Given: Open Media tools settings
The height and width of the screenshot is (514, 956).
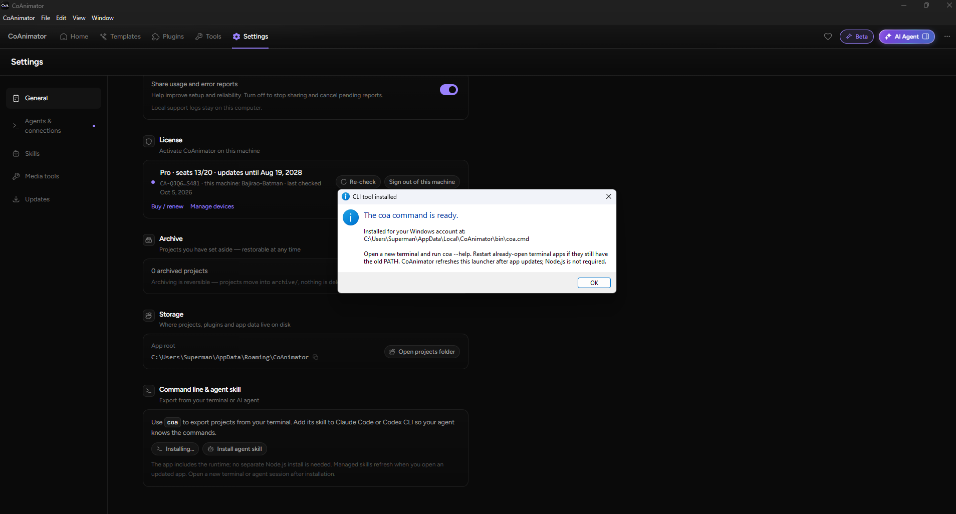Looking at the screenshot, I should pyautogui.click(x=54, y=176).
